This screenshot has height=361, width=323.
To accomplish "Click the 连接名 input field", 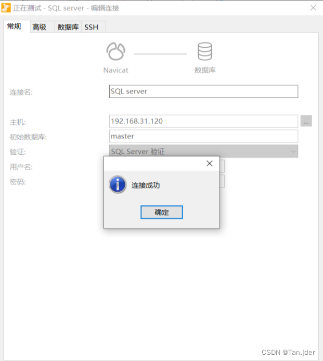I will (x=203, y=91).
